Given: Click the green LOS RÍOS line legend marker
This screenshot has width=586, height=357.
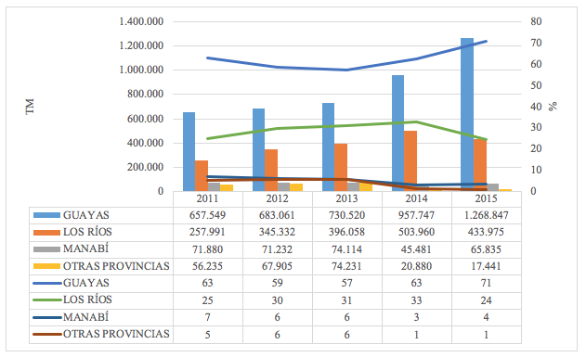Looking at the screenshot, I should pos(47,300).
